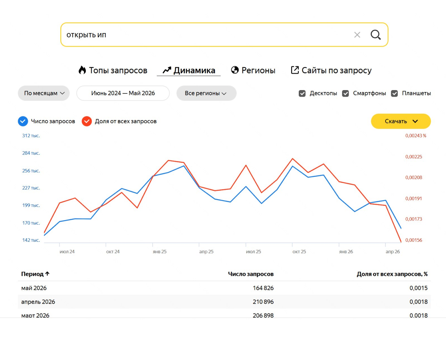The width and height of the screenshot is (446, 340).
Task: Toggle the Смартфоны checkbox
Action: pyautogui.click(x=346, y=93)
